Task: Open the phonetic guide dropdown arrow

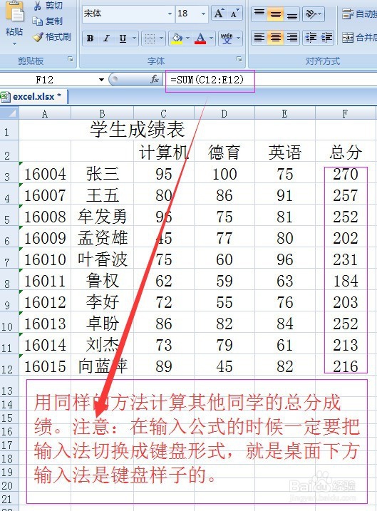Action: click(239, 38)
